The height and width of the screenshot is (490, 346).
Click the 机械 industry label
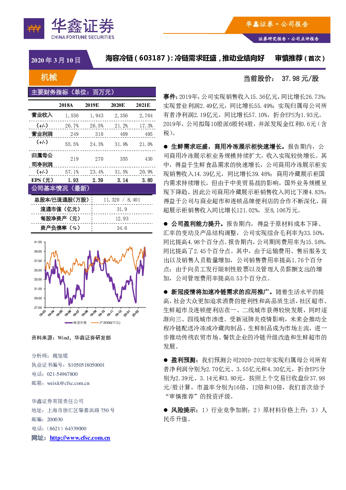49,77
